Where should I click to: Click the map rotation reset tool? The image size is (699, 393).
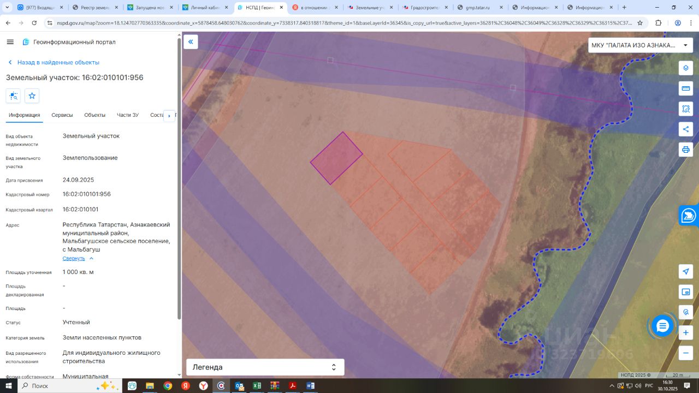(686, 312)
